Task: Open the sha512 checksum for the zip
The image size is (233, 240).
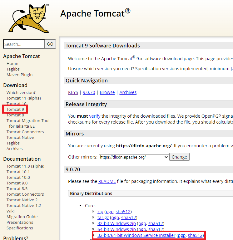Action: coord(123,212)
